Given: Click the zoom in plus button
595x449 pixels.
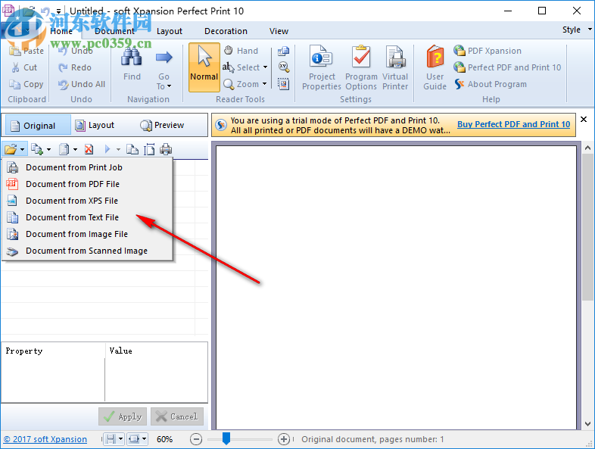Looking at the screenshot, I should [x=283, y=439].
